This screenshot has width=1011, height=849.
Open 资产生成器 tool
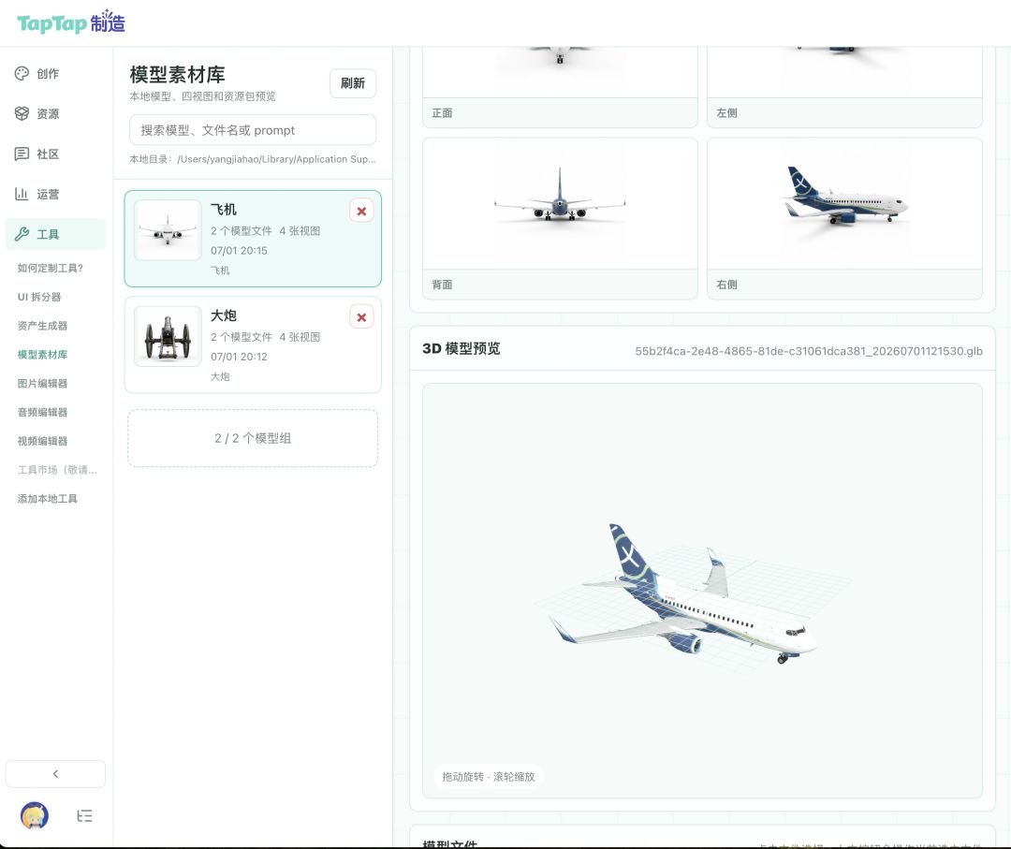(x=42, y=326)
